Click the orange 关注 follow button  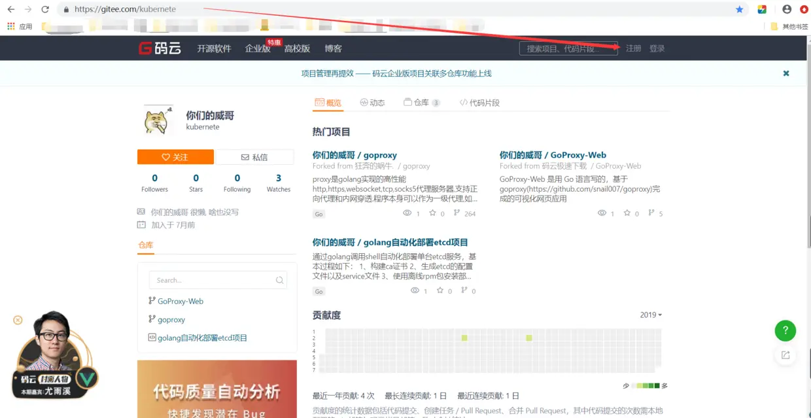click(175, 157)
